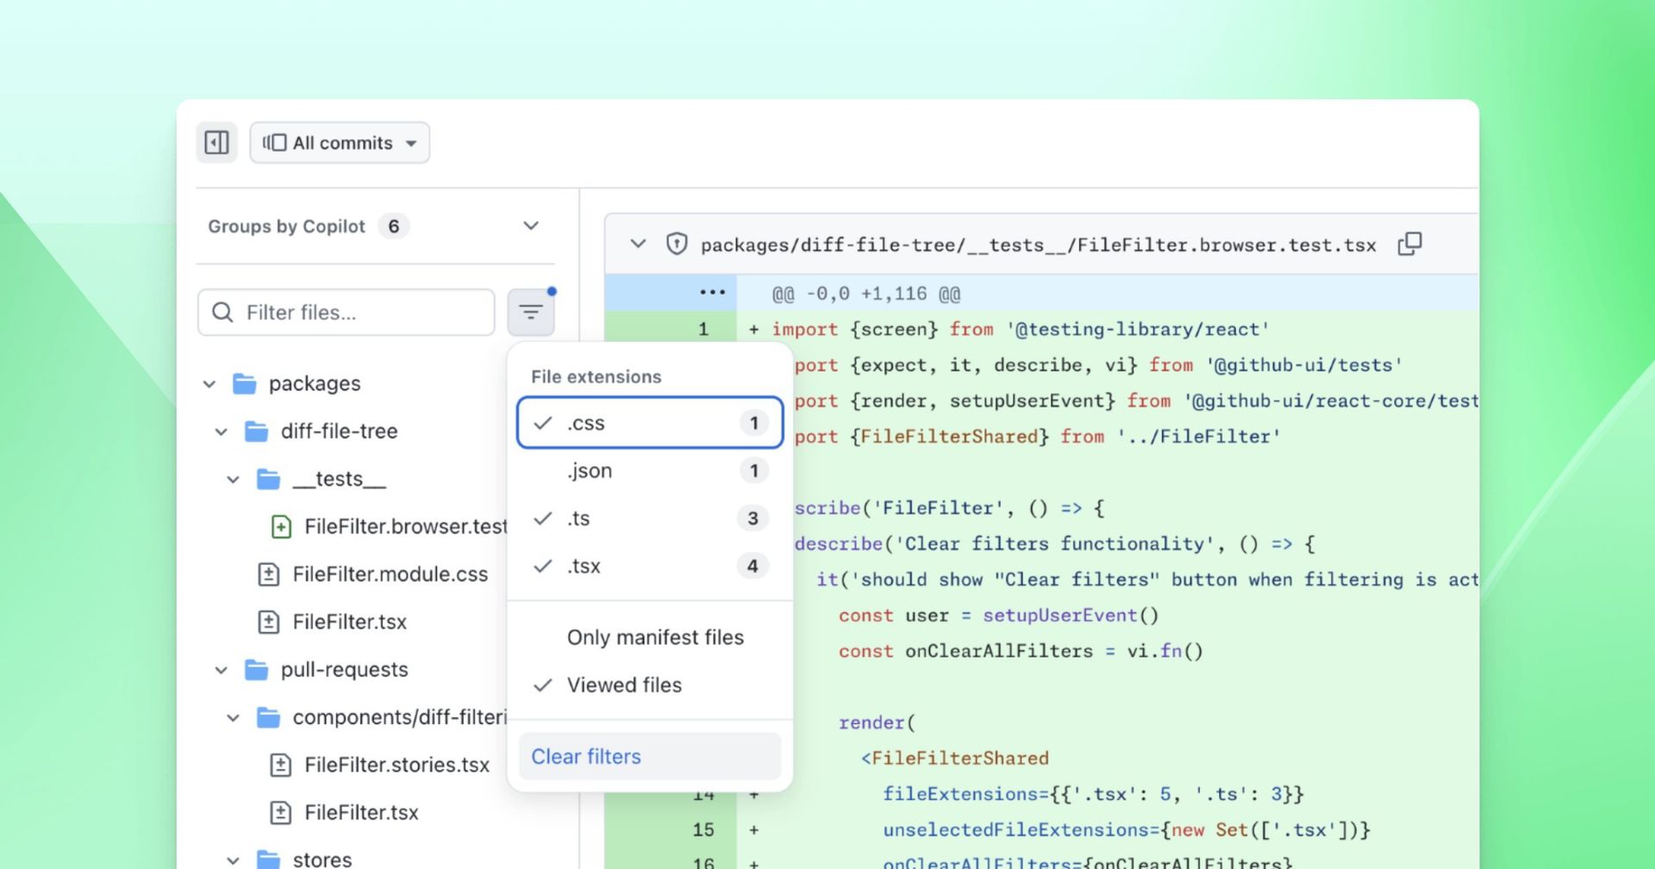The image size is (1655, 869).
Task: Expand hidden lines with the ellipsis icon
Action: pyautogui.click(x=712, y=293)
